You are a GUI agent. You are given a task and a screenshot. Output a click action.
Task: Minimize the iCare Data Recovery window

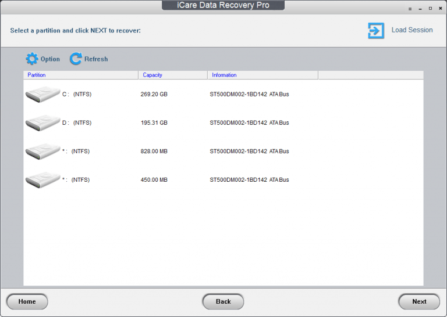(420, 9)
